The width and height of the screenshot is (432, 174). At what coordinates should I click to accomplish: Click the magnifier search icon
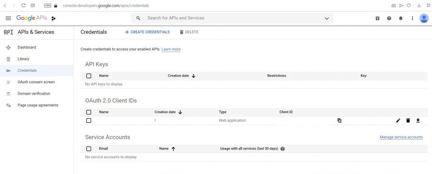click(138, 18)
